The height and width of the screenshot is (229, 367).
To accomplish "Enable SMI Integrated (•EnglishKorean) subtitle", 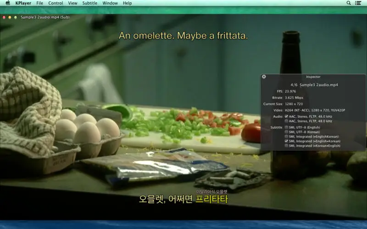I will [286, 136].
